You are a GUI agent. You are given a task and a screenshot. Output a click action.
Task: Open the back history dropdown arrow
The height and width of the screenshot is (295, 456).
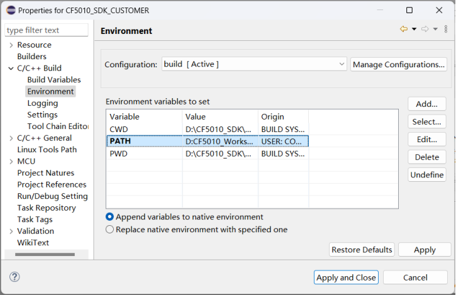[x=414, y=30]
